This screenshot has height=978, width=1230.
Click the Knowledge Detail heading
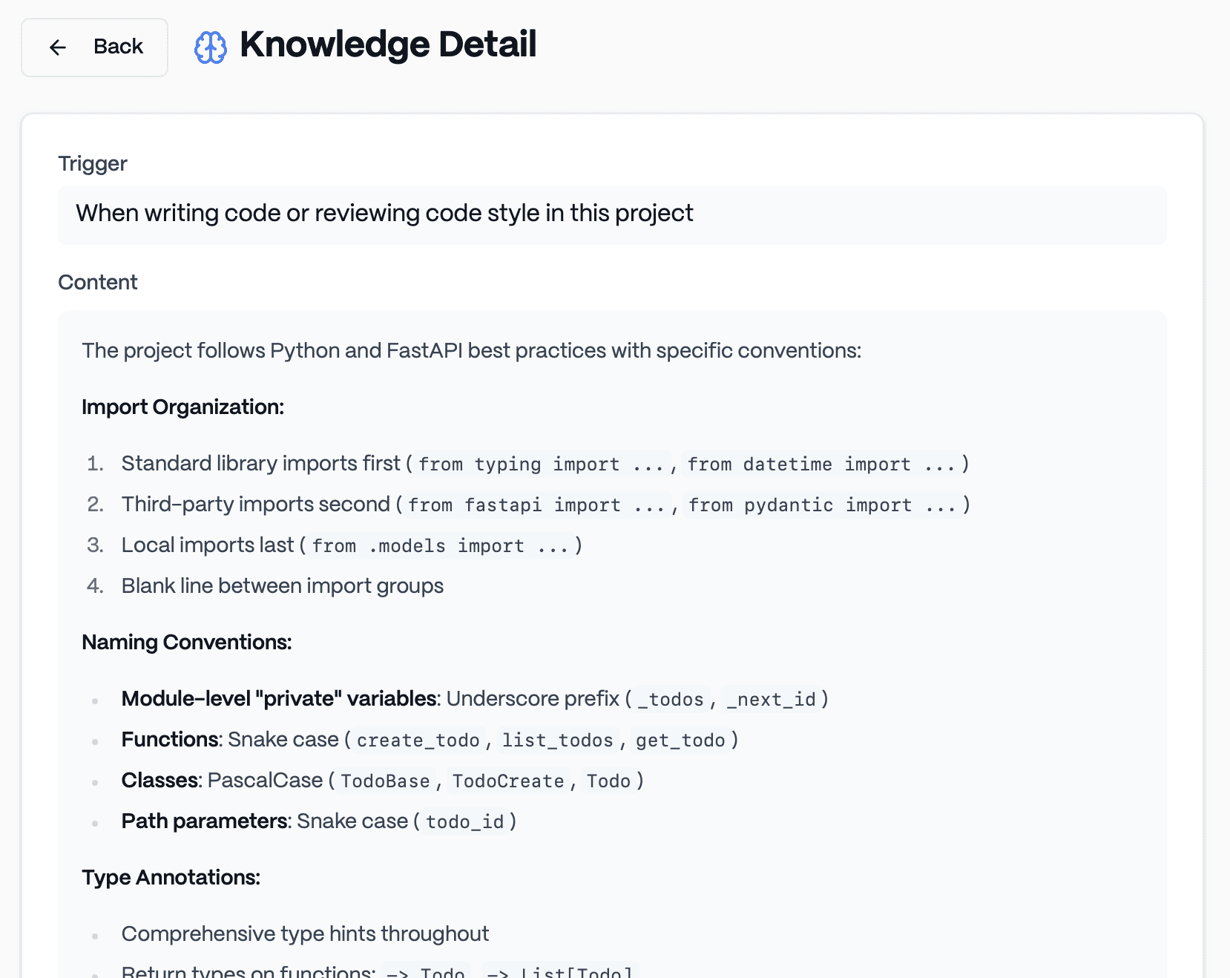(x=388, y=45)
